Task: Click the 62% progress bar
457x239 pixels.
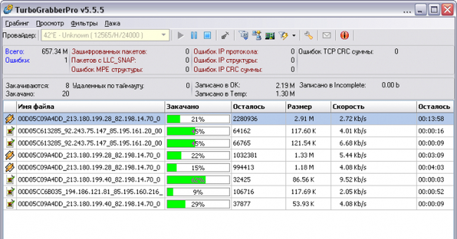Action: 198,180
